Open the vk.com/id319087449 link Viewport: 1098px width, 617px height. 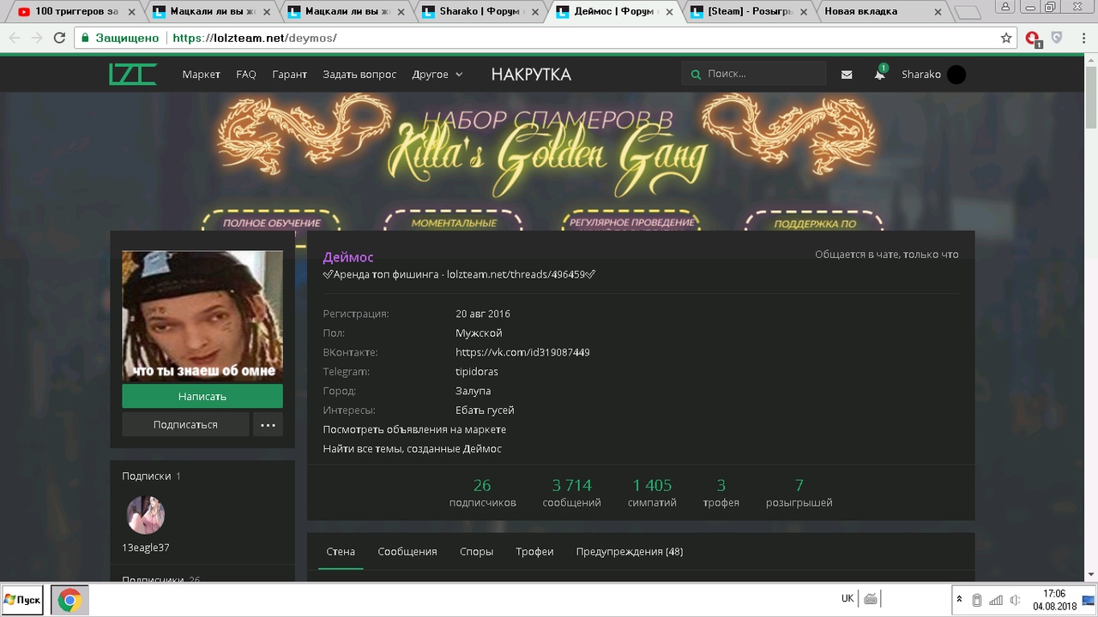coord(522,352)
